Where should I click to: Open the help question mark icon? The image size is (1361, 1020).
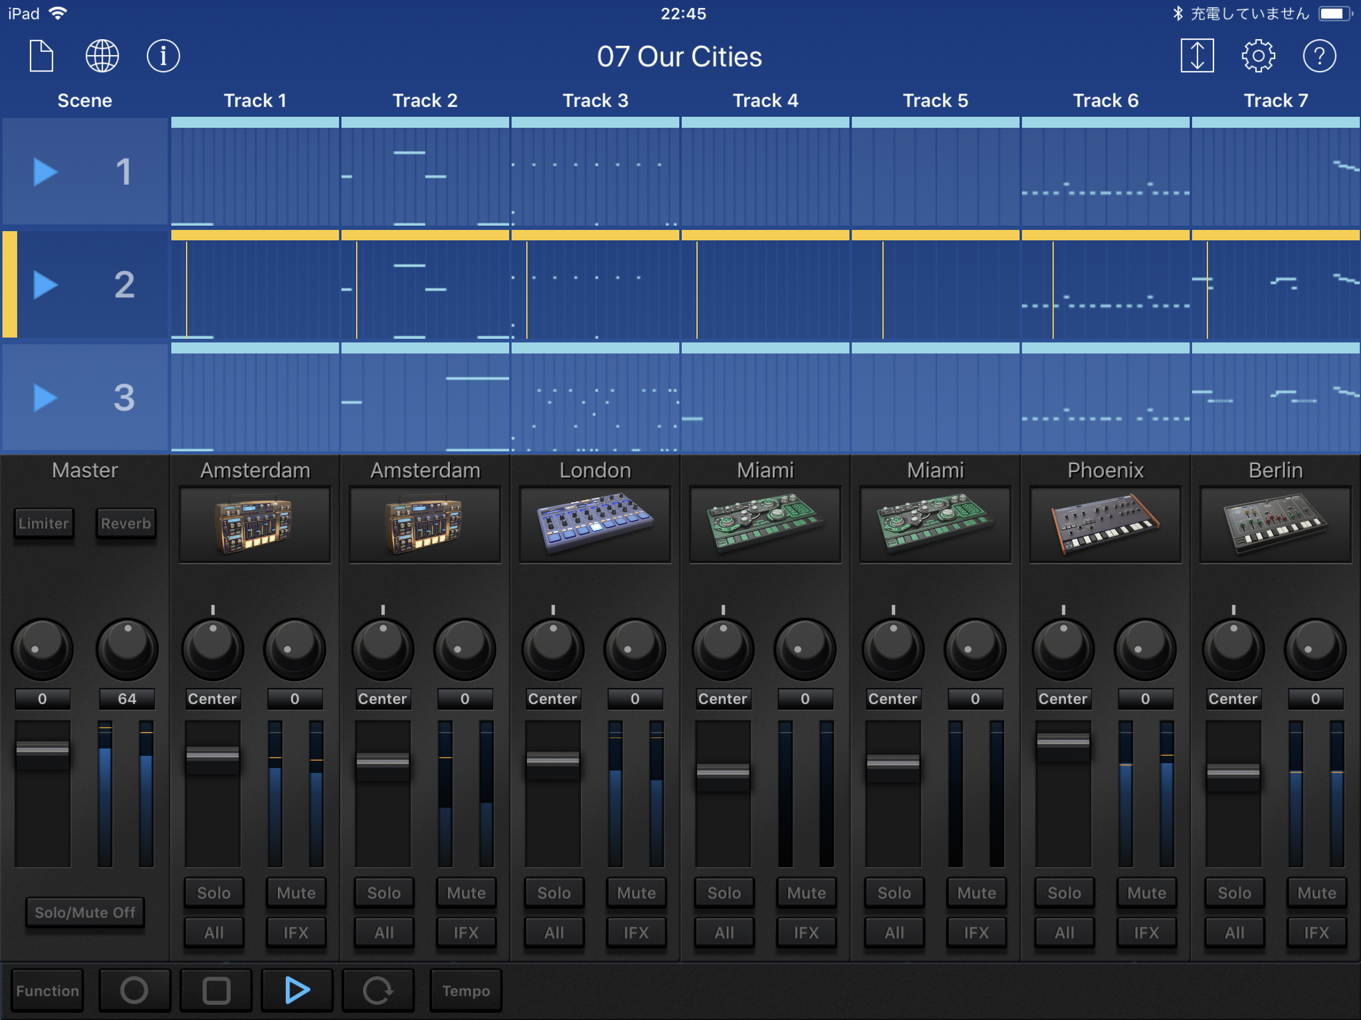[1319, 56]
